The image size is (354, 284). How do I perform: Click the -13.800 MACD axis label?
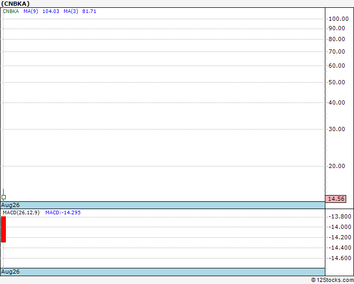pos(340,217)
